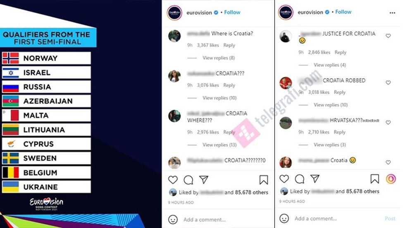
Task: Click the pink download circle icon
Action: (391, 179)
